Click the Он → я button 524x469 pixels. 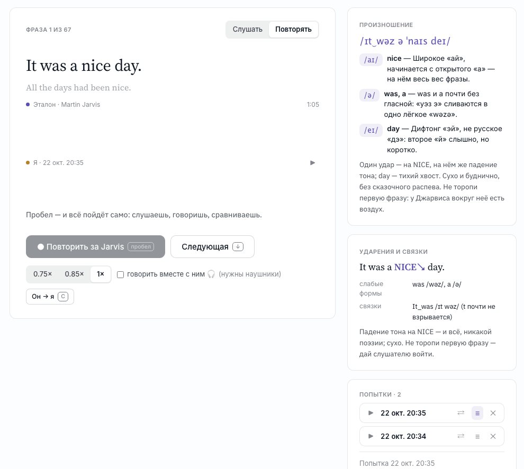click(x=50, y=297)
